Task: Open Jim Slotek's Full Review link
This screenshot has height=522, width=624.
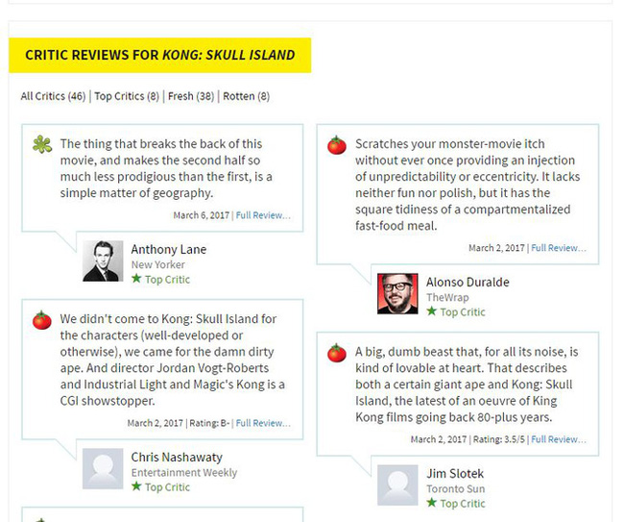Action: (x=559, y=439)
